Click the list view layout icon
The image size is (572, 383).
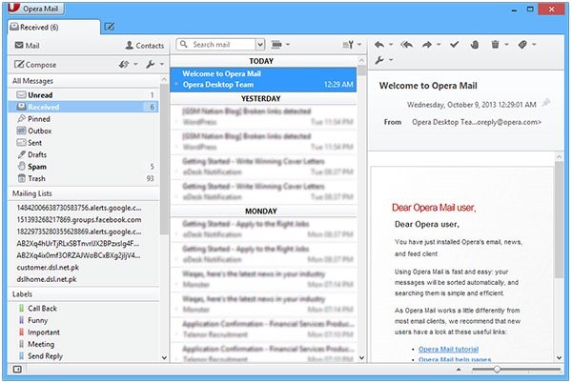tap(276, 45)
